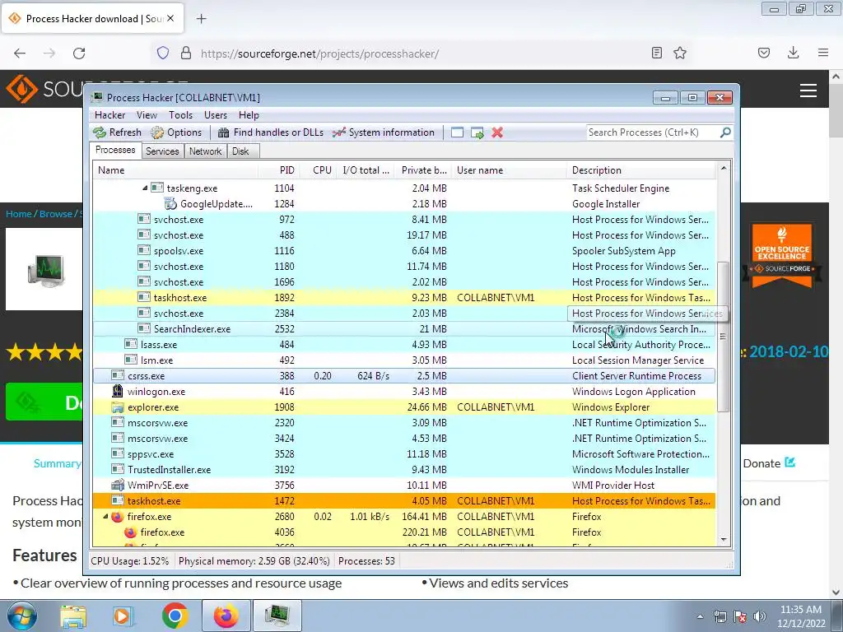The width and height of the screenshot is (843, 632).
Task: Click the explorer.exe folder icon
Action: [x=118, y=407]
